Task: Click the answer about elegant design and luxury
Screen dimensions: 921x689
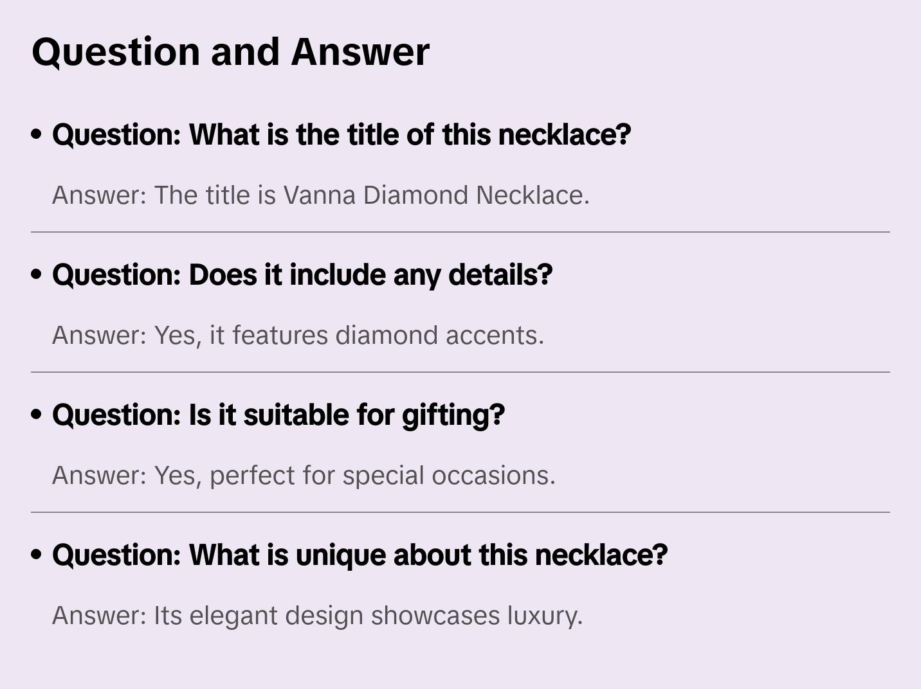Action: (x=317, y=616)
